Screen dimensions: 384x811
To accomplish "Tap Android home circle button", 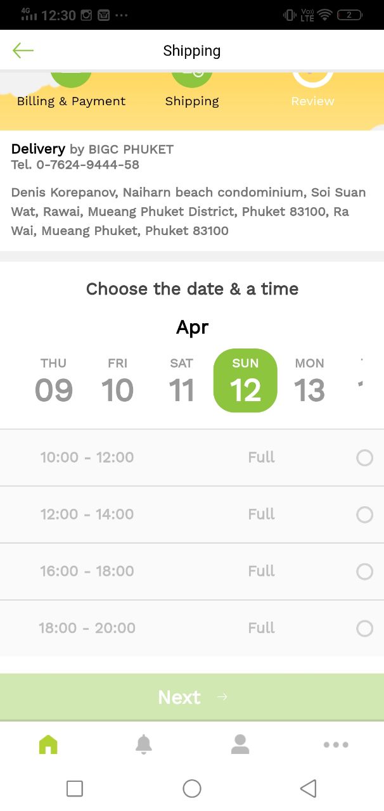I will coord(192,788).
